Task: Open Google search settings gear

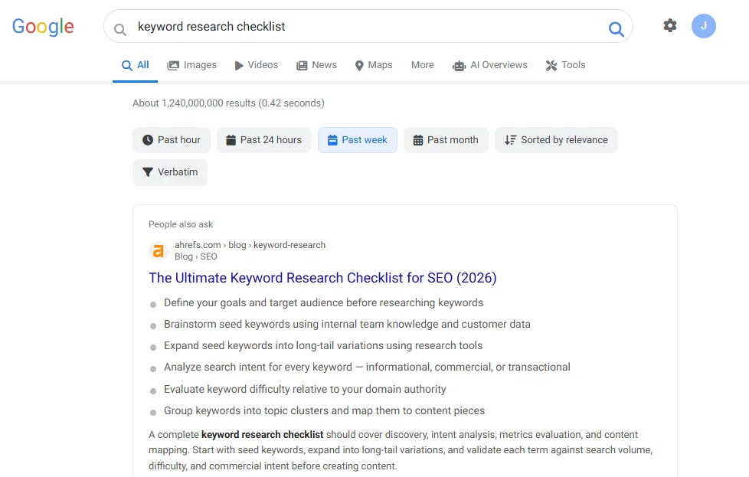Action: (x=670, y=25)
